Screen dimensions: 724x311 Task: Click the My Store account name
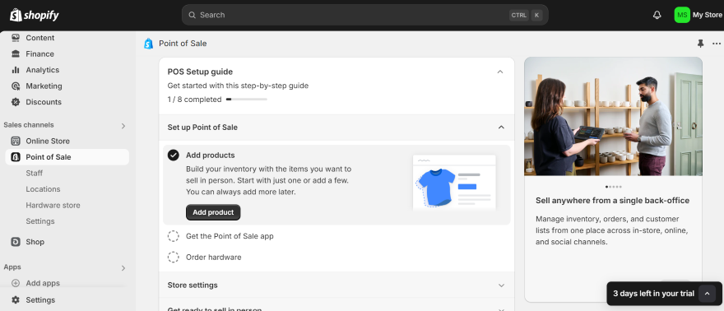pyautogui.click(x=708, y=16)
